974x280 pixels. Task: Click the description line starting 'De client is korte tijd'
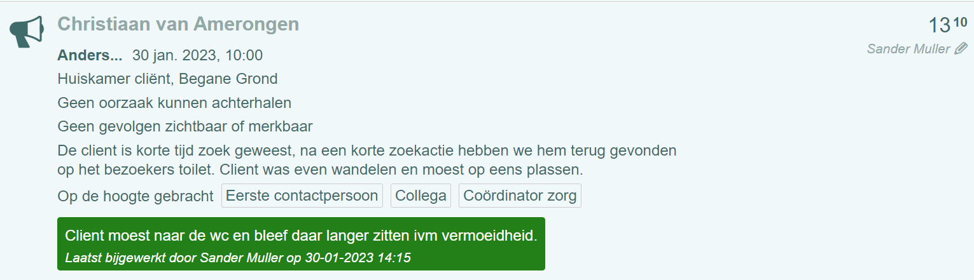pyautogui.click(x=367, y=151)
